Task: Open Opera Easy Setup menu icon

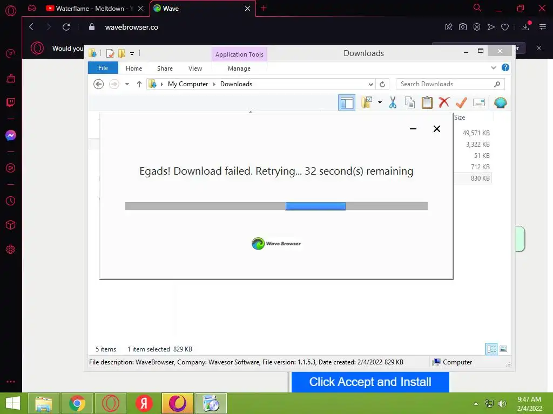Action: click(543, 27)
